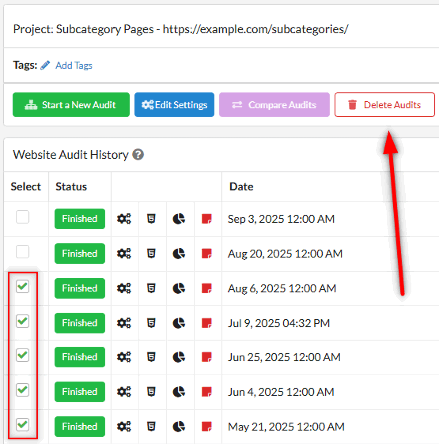Click the Finished status for the Jul 9 audit
Screen dimensions: 439x444
click(x=79, y=323)
